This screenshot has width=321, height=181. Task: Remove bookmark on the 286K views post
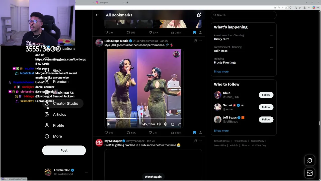point(194,32)
